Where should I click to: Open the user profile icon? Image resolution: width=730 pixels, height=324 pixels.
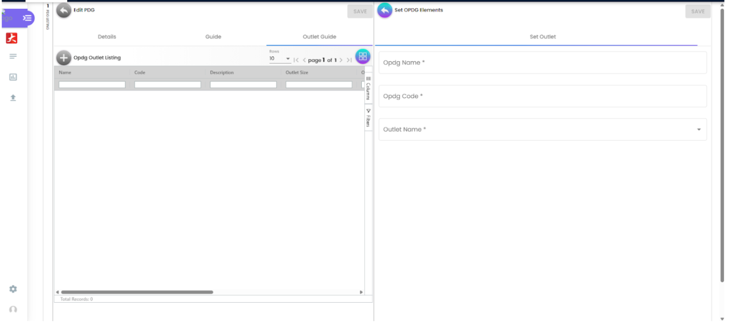13,310
